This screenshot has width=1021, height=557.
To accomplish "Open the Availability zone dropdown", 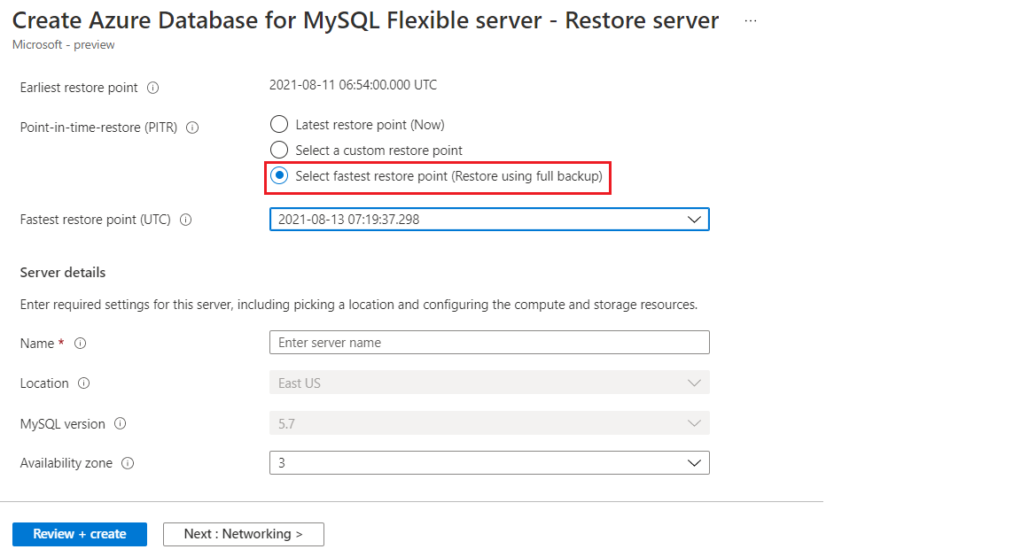I will coord(489,463).
